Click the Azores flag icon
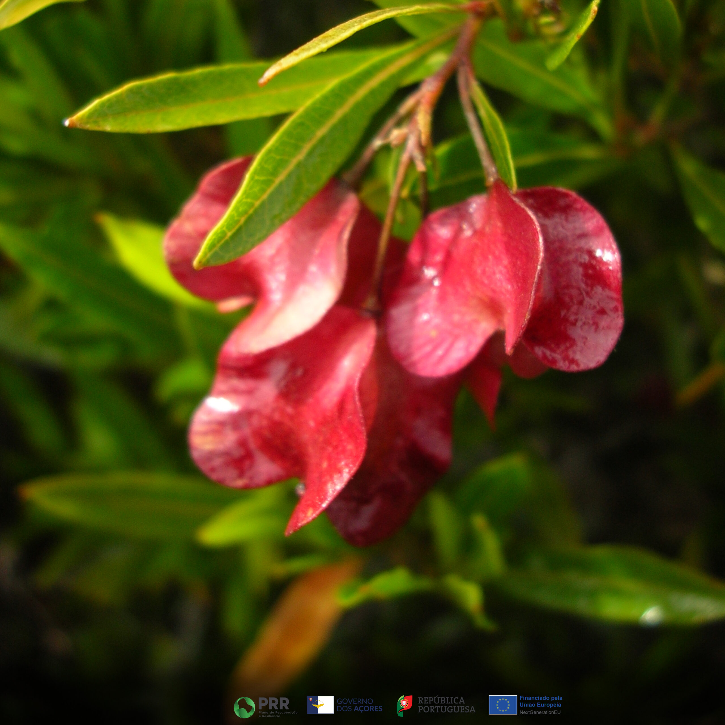 coord(320,705)
